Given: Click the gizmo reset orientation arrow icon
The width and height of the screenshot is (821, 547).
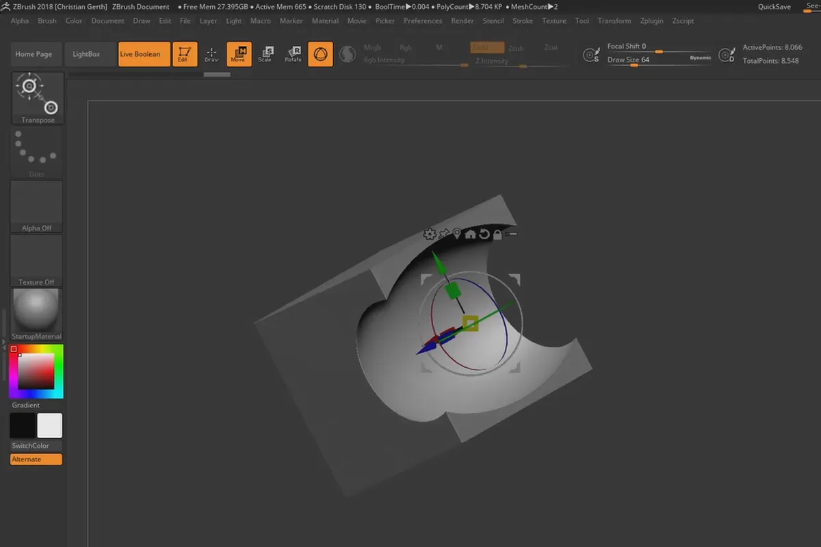Looking at the screenshot, I should tap(484, 235).
